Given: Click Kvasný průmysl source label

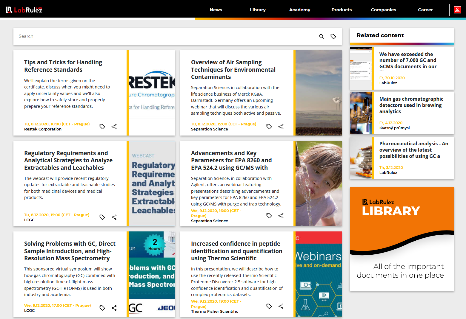Looking at the screenshot, I should tap(394, 128).
